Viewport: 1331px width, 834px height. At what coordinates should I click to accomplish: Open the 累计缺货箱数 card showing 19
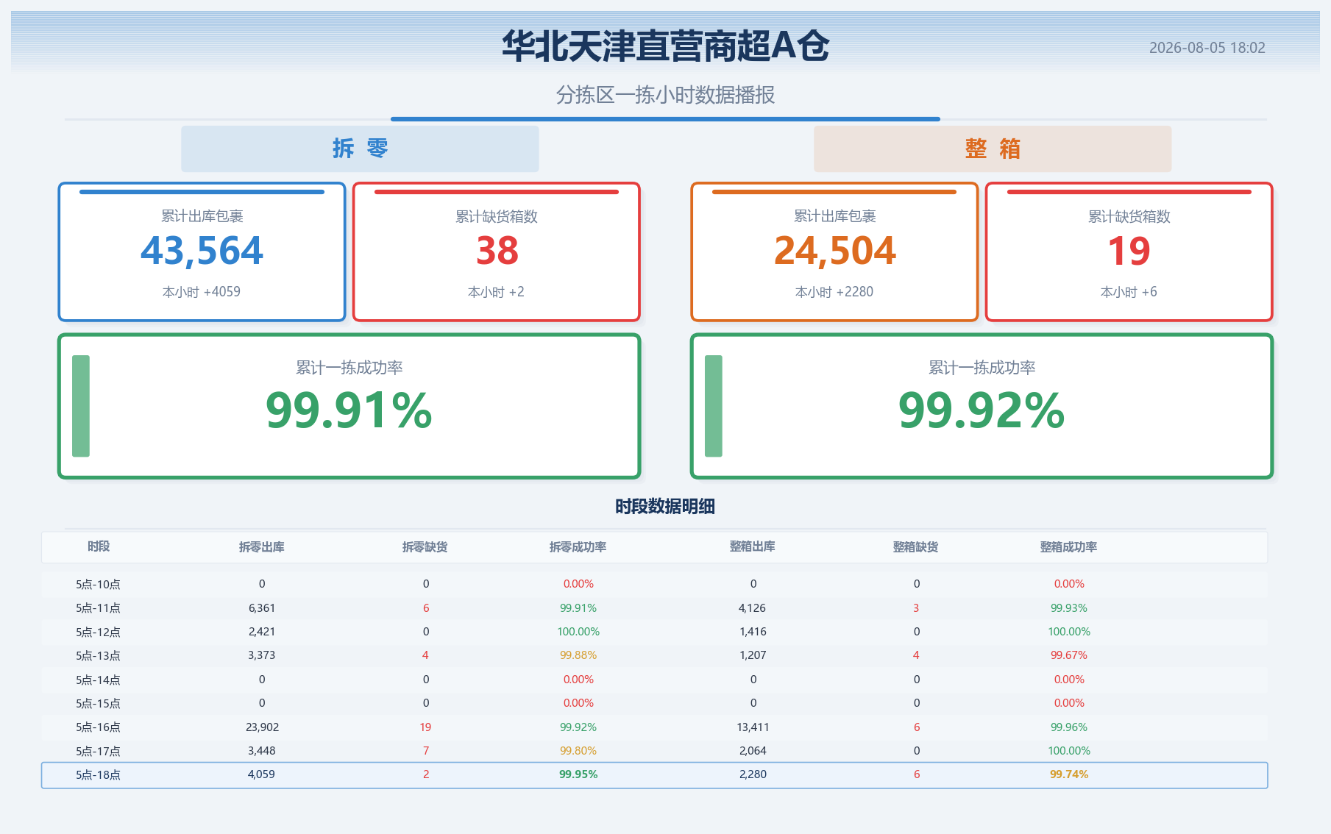point(1129,252)
